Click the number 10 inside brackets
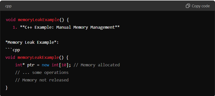215x96 pixels. [64, 65]
